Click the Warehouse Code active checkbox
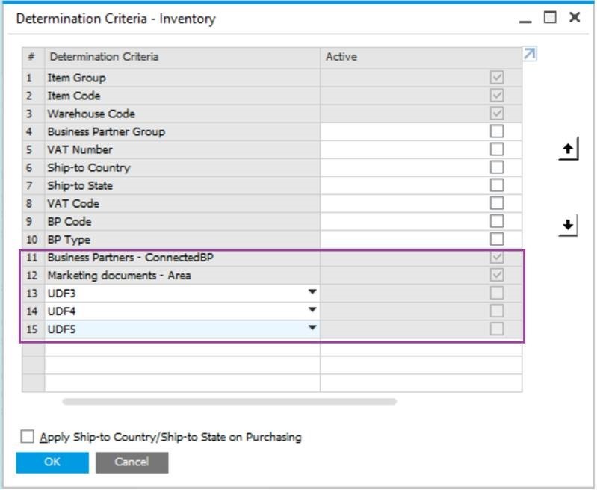597x490 pixels. coord(497,113)
